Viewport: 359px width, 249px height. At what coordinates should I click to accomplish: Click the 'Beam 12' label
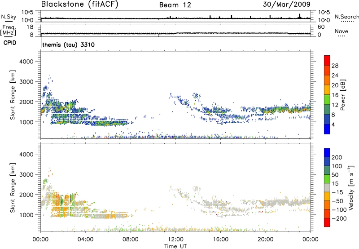coord(175,5)
